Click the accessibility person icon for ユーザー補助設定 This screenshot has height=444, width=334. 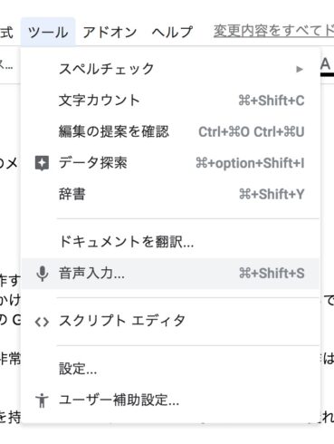click(42, 401)
